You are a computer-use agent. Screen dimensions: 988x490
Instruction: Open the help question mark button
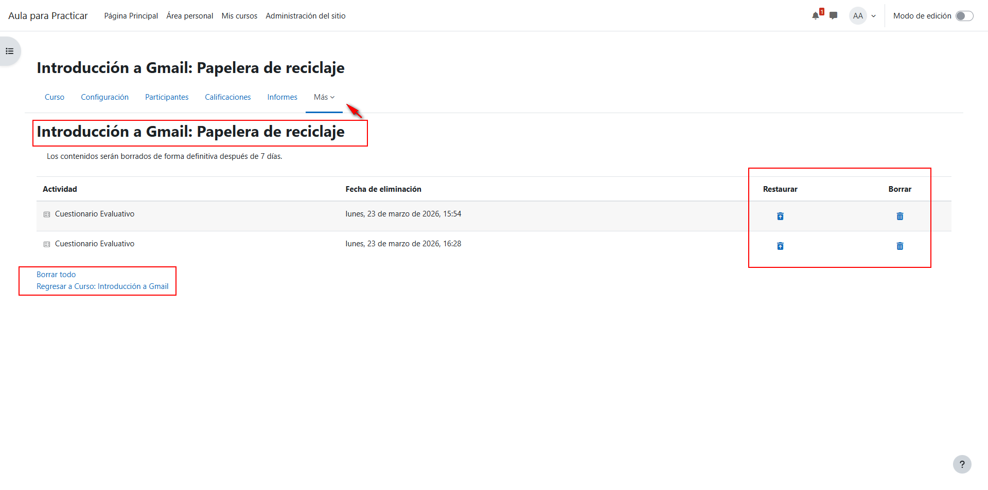coord(962,464)
